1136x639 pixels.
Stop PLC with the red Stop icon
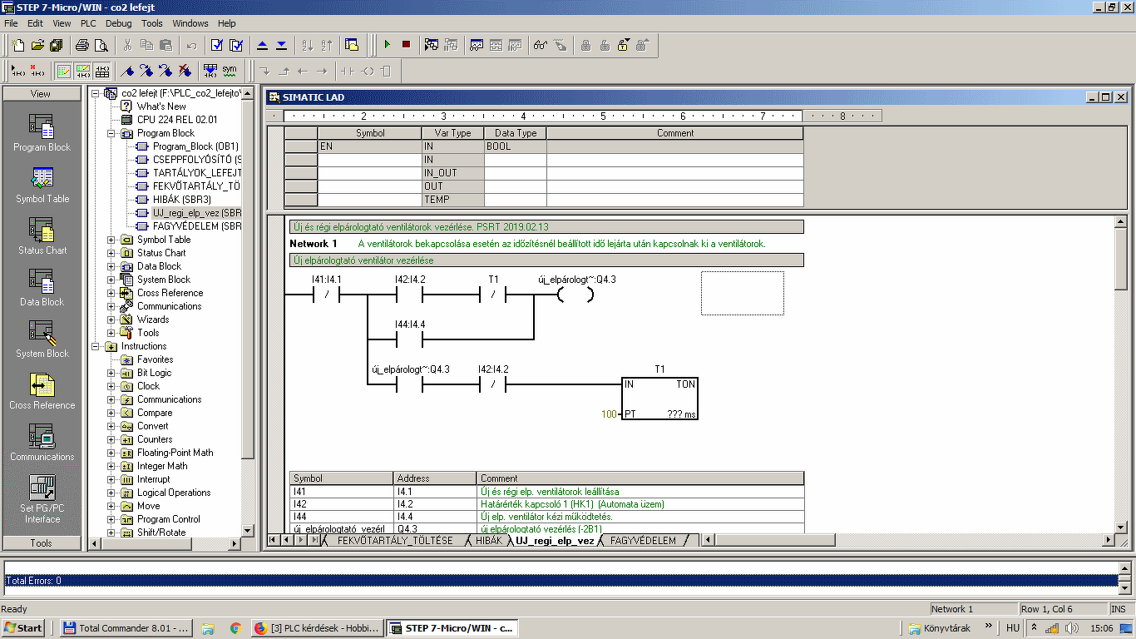(406, 45)
